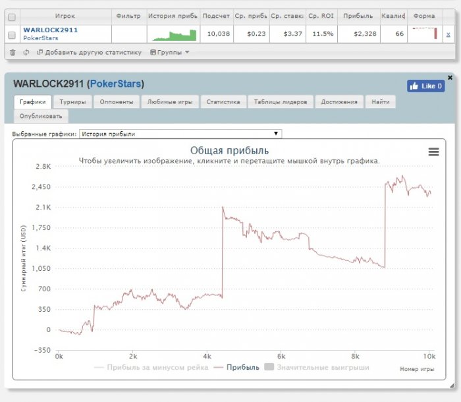The width and height of the screenshot is (461, 402).
Task: Toggle the Прибыль legend series
Action: pos(236,367)
